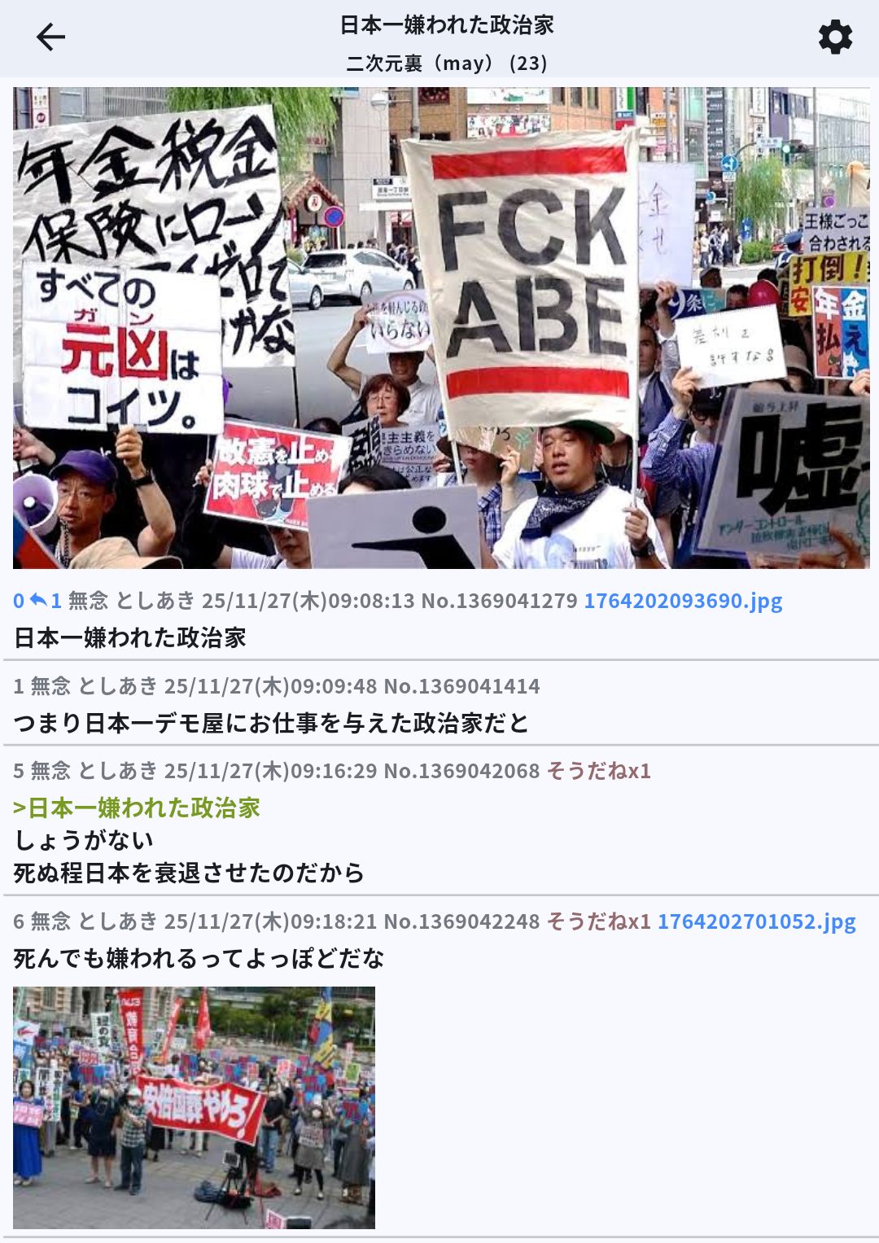879x1243 pixels.
Task: Select post number No.1369042248
Action: (461, 921)
